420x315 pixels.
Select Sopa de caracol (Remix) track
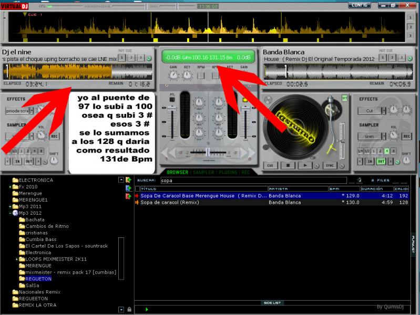click(272, 202)
